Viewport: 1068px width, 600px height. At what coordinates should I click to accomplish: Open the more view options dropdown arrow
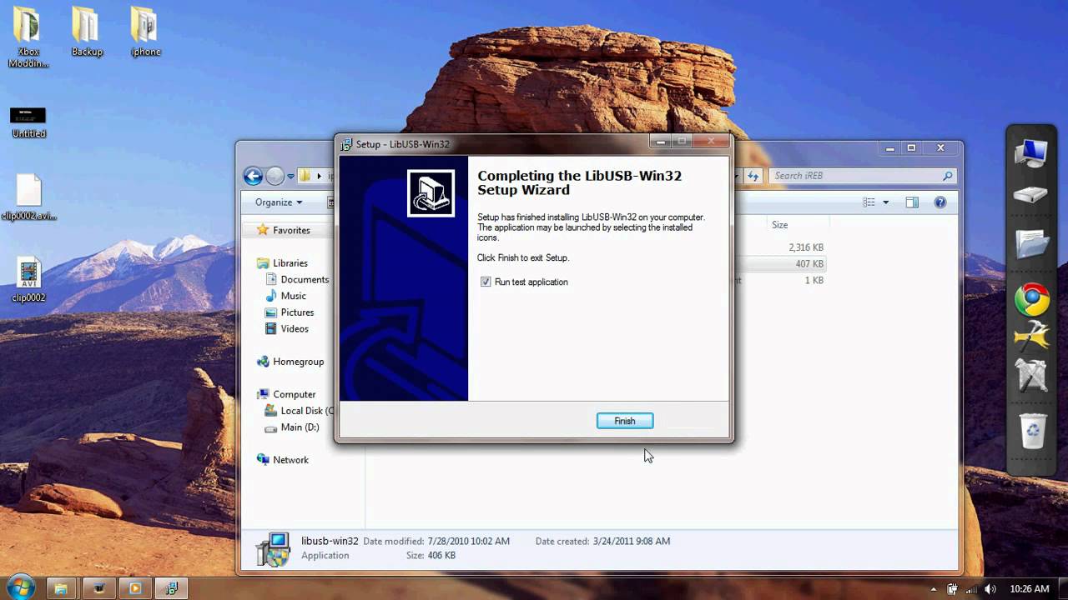pos(886,202)
